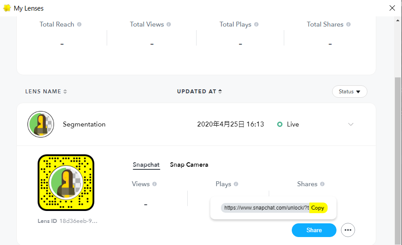Click the Total Plays info icon

click(256, 24)
